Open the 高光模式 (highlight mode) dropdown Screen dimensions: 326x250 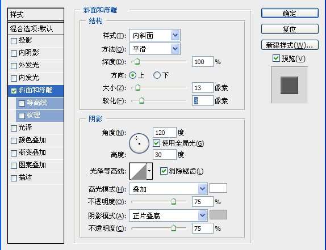168,189
